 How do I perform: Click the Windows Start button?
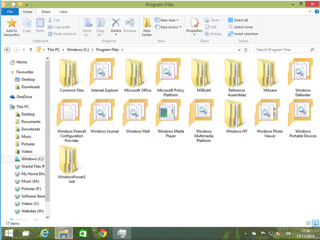coord(9,233)
